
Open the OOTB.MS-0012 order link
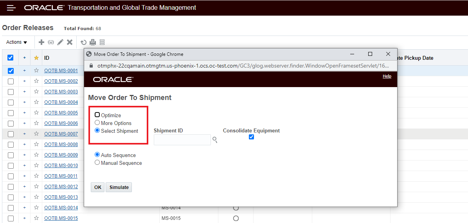point(61,187)
